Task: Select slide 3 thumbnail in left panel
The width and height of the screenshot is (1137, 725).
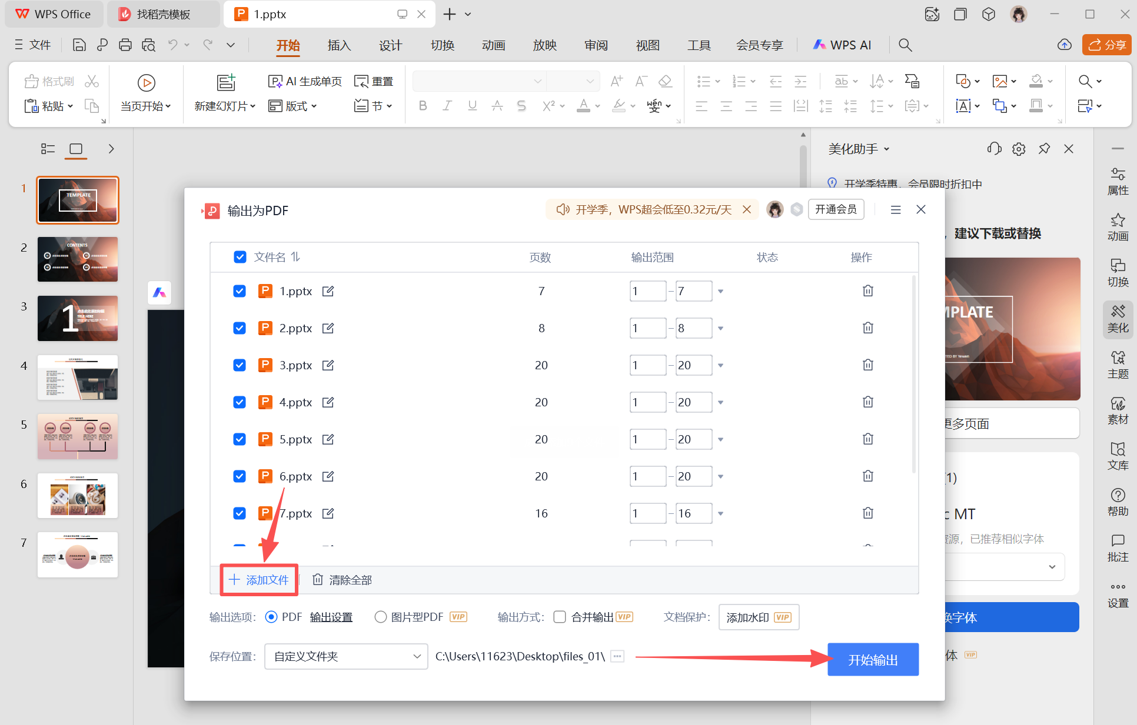Action: pos(77,318)
